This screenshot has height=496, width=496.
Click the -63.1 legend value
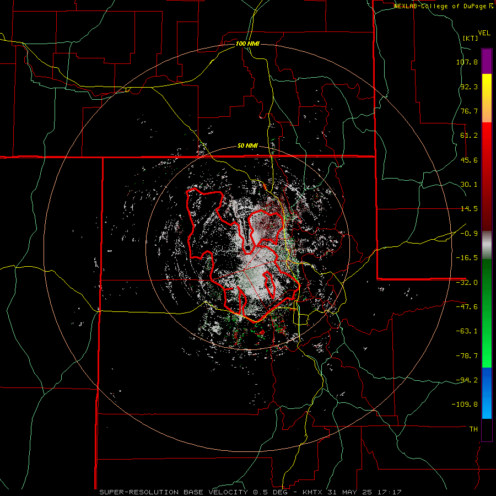pyautogui.click(x=467, y=331)
